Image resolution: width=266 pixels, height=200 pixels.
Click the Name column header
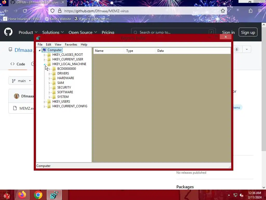point(109,51)
